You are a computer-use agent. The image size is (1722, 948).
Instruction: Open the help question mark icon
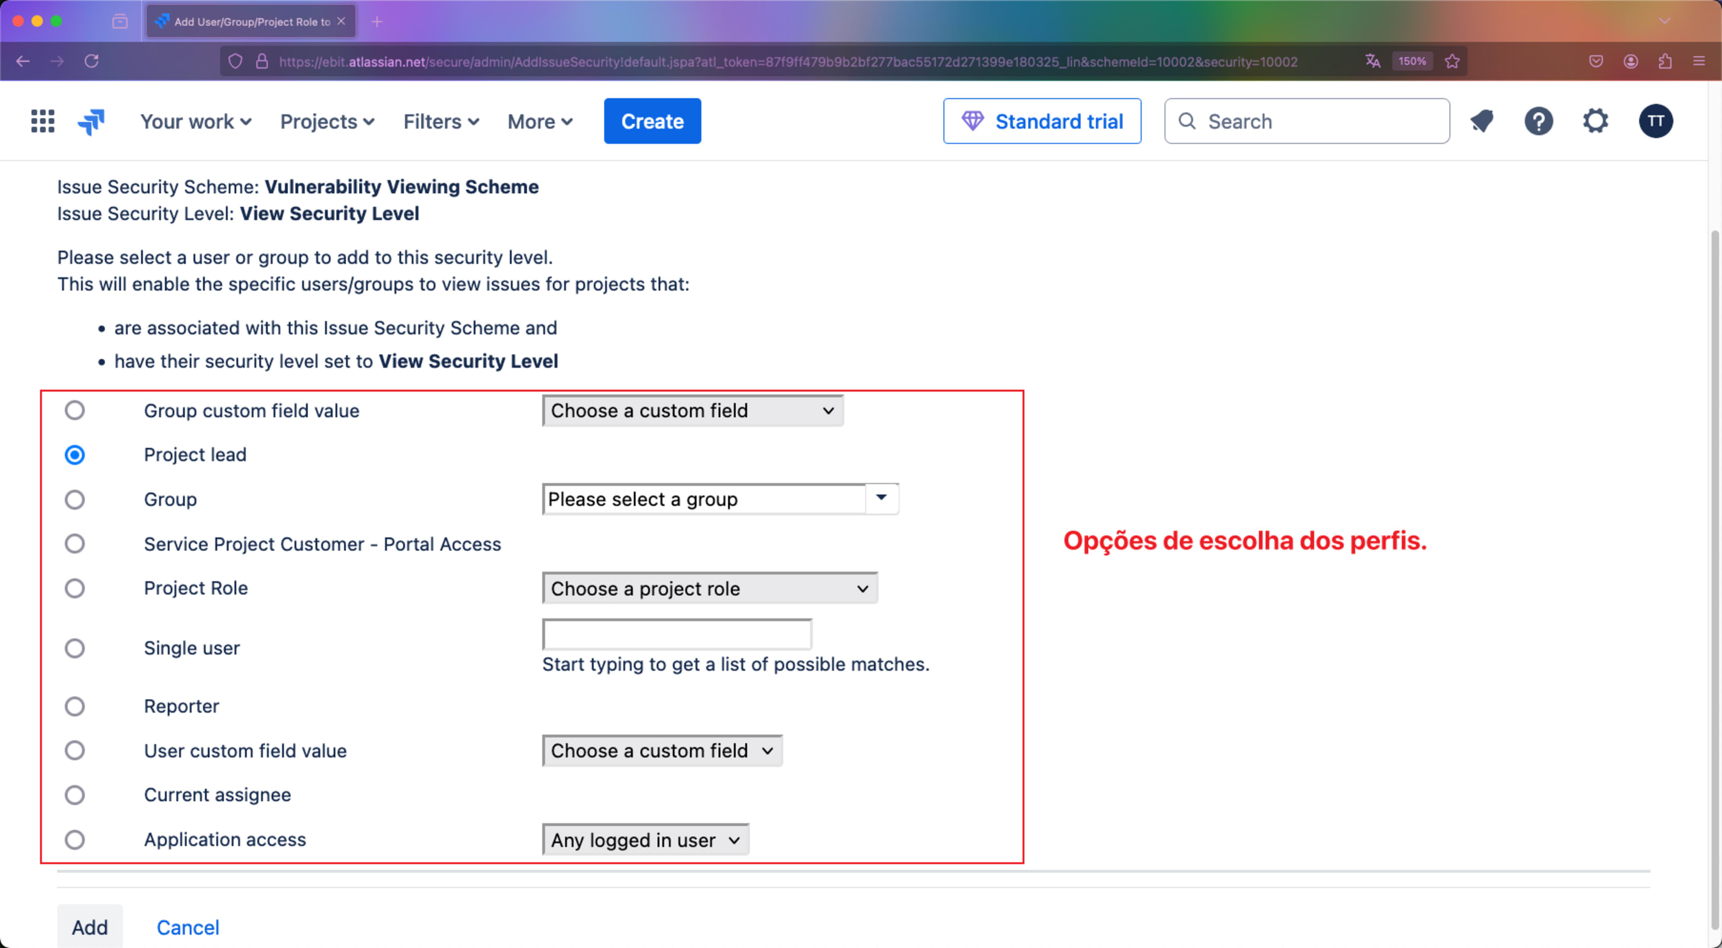coord(1538,121)
